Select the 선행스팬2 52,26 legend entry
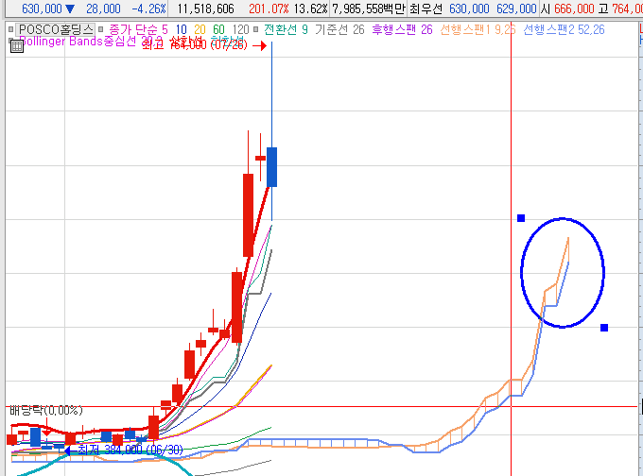 tap(564, 29)
